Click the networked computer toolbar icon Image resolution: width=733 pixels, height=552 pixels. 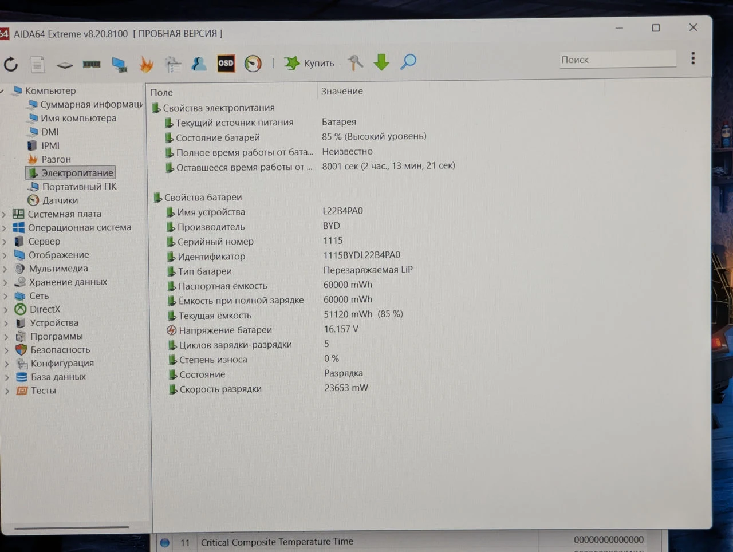point(119,64)
